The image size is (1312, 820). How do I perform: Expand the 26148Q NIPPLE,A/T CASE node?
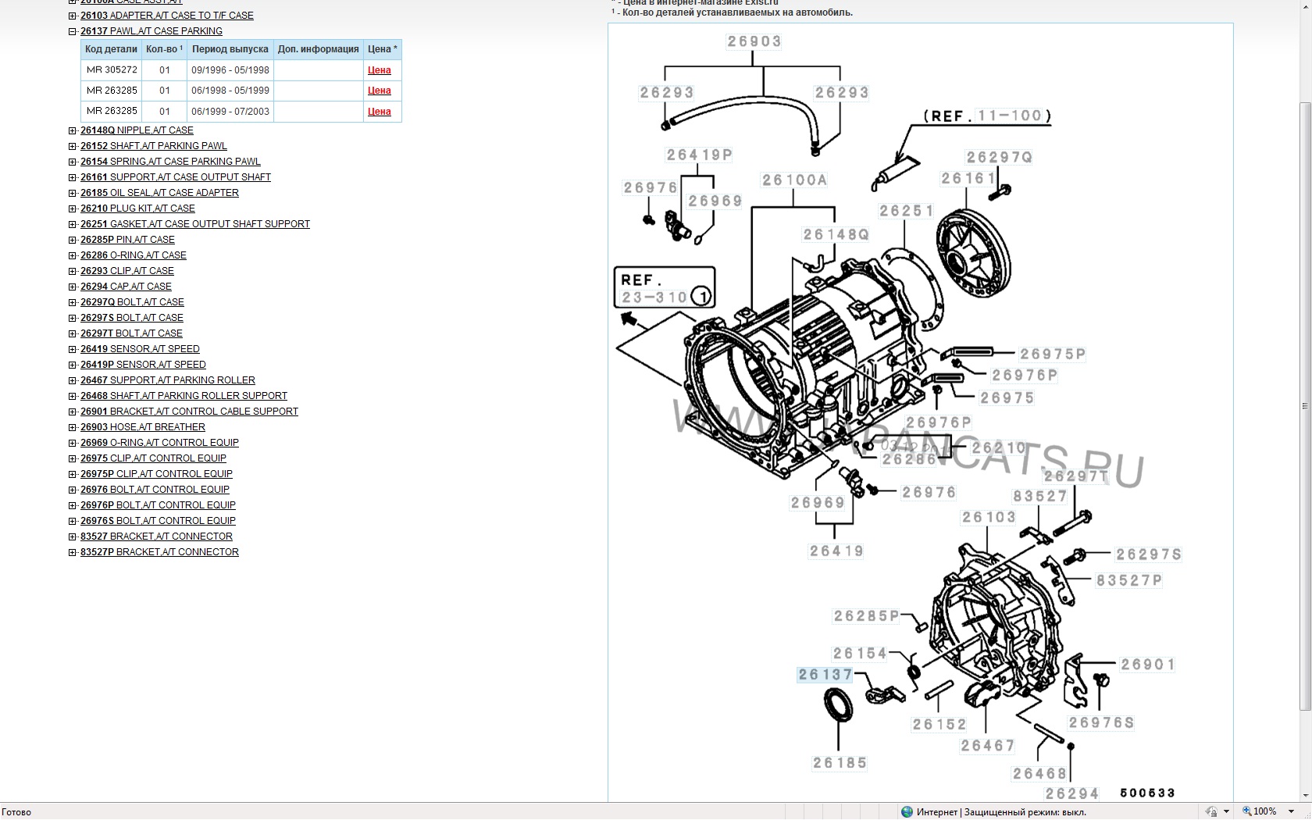tap(73, 130)
